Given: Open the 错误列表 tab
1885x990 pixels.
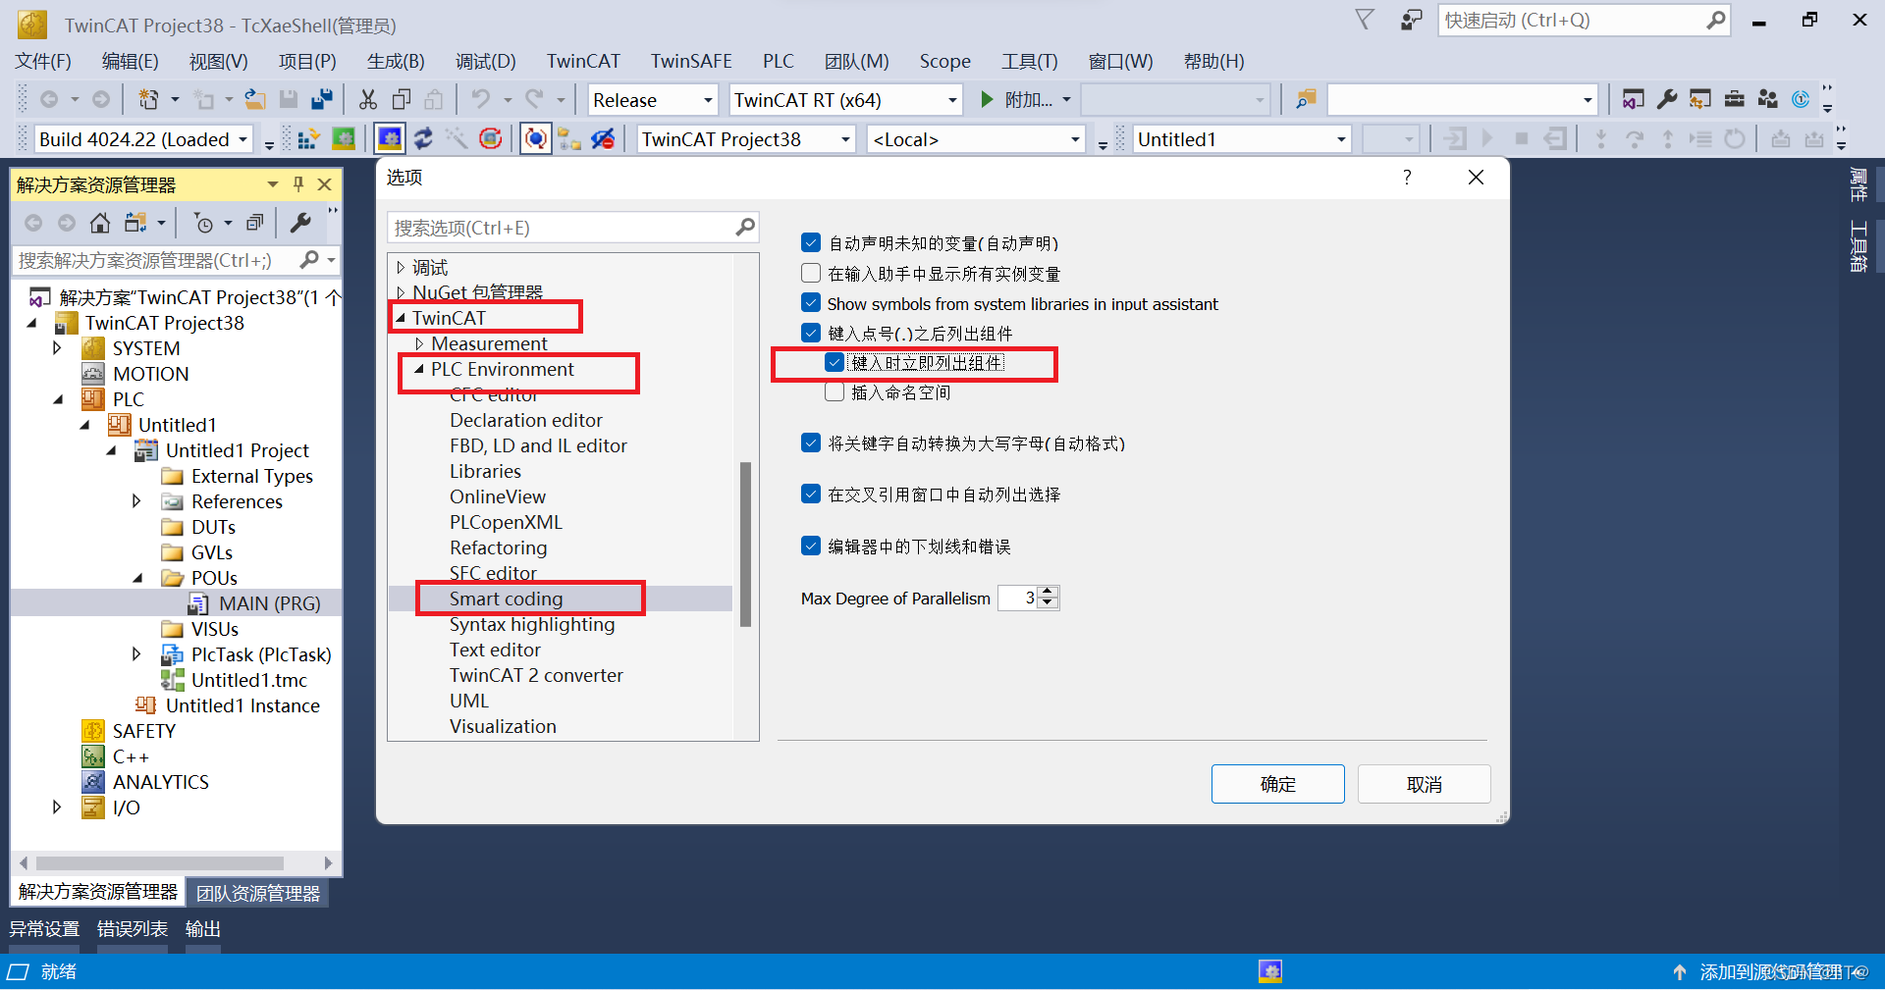Looking at the screenshot, I should point(132,928).
